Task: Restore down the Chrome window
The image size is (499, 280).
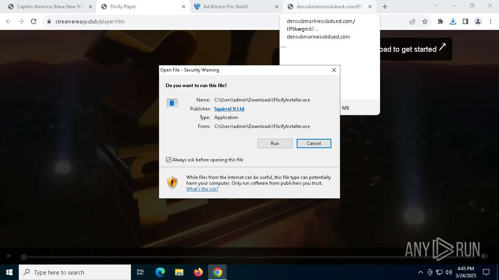Action: [x=472, y=6]
